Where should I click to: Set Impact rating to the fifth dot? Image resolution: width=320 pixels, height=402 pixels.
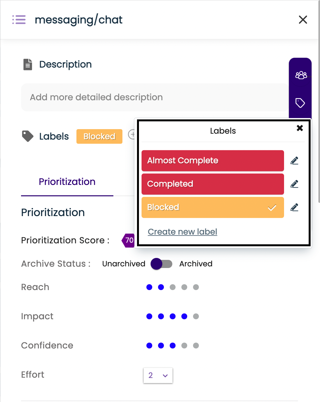(x=196, y=316)
